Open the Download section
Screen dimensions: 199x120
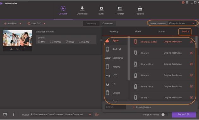pyautogui.click(x=82, y=10)
